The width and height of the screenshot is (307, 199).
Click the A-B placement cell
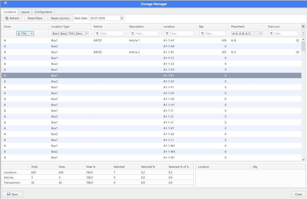coord(233,41)
